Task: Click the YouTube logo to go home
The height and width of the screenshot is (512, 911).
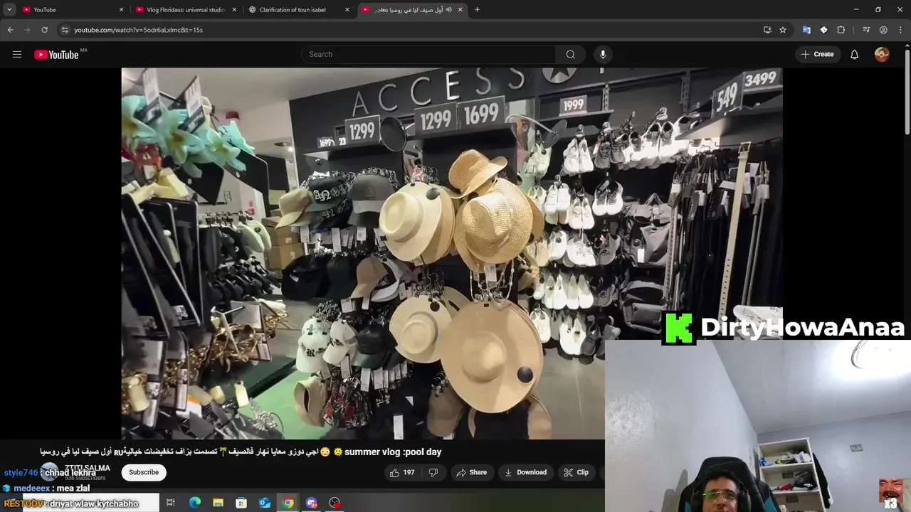Action: point(56,55)
